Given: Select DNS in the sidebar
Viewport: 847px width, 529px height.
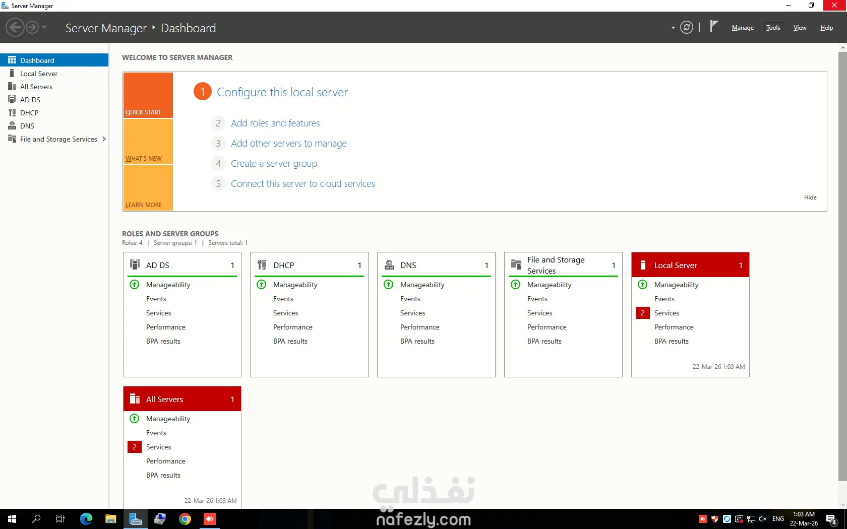Looking at the screenshot, I should (x=54, y=126).
